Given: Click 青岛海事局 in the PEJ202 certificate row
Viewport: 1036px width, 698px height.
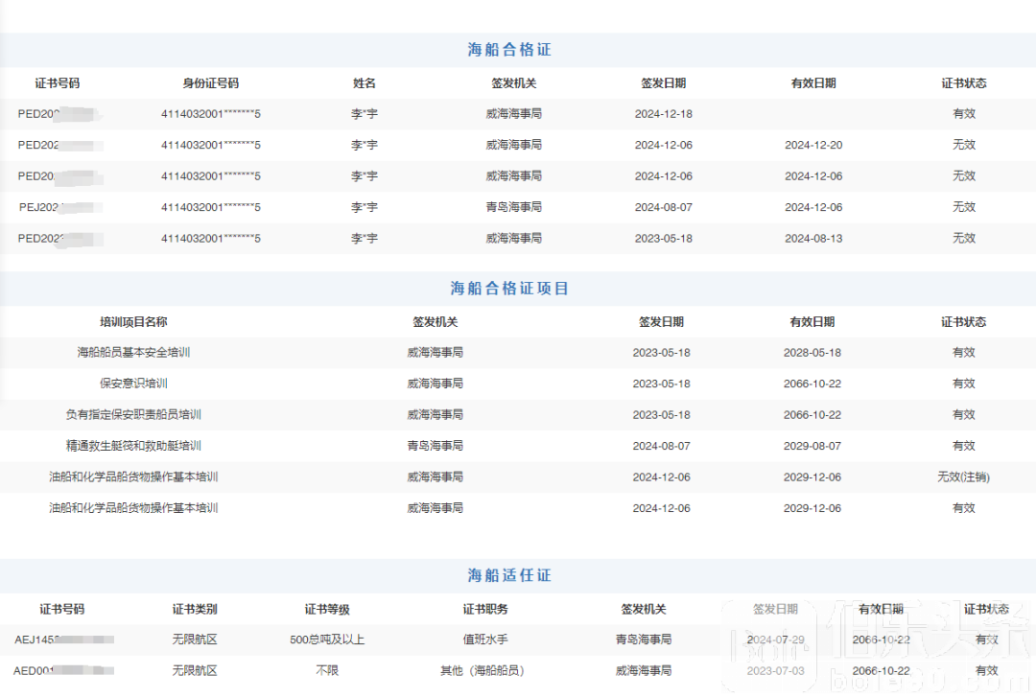Looking at the screenshot, I should (514, 207).
